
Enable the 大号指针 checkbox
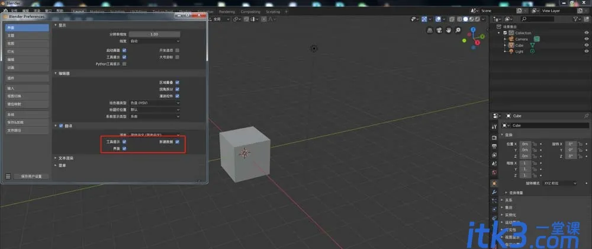[178, 57]
